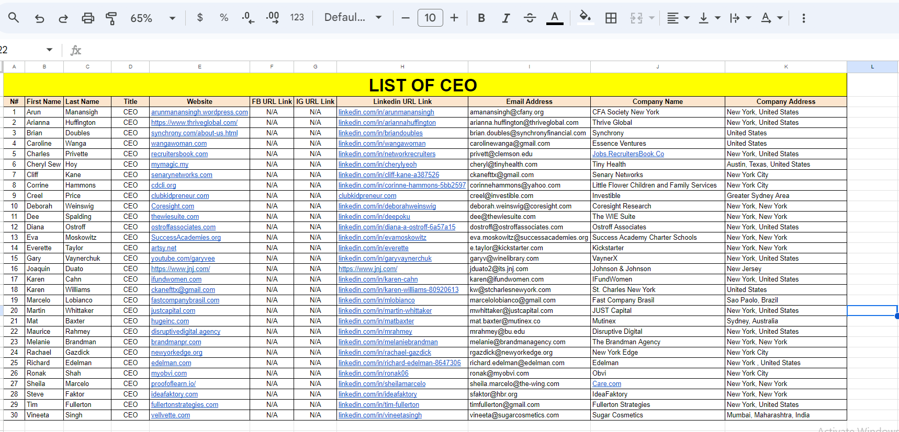Open the thriveglobal.com website link

194,123
